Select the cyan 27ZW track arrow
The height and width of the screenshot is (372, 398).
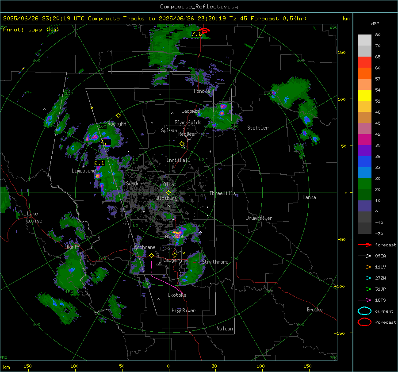click(x=364, y=278)
